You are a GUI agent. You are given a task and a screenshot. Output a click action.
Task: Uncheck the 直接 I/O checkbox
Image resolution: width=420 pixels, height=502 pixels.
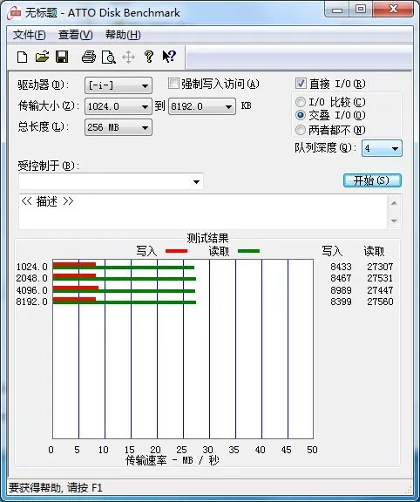(x=301, y=84)
